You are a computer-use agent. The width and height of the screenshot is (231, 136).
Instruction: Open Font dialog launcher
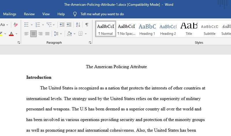click(x=19, y=43)
